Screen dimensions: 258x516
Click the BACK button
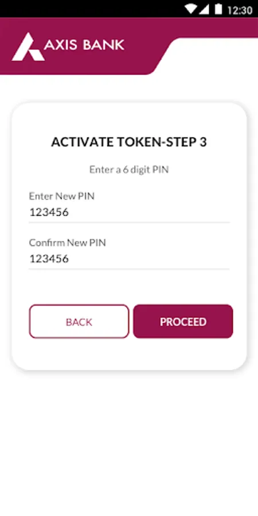tap(79, 322)
